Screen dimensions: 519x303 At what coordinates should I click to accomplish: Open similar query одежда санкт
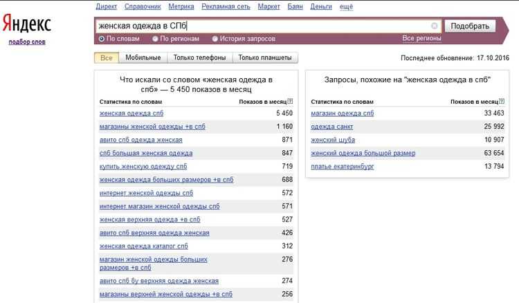[x=332, y=127]
